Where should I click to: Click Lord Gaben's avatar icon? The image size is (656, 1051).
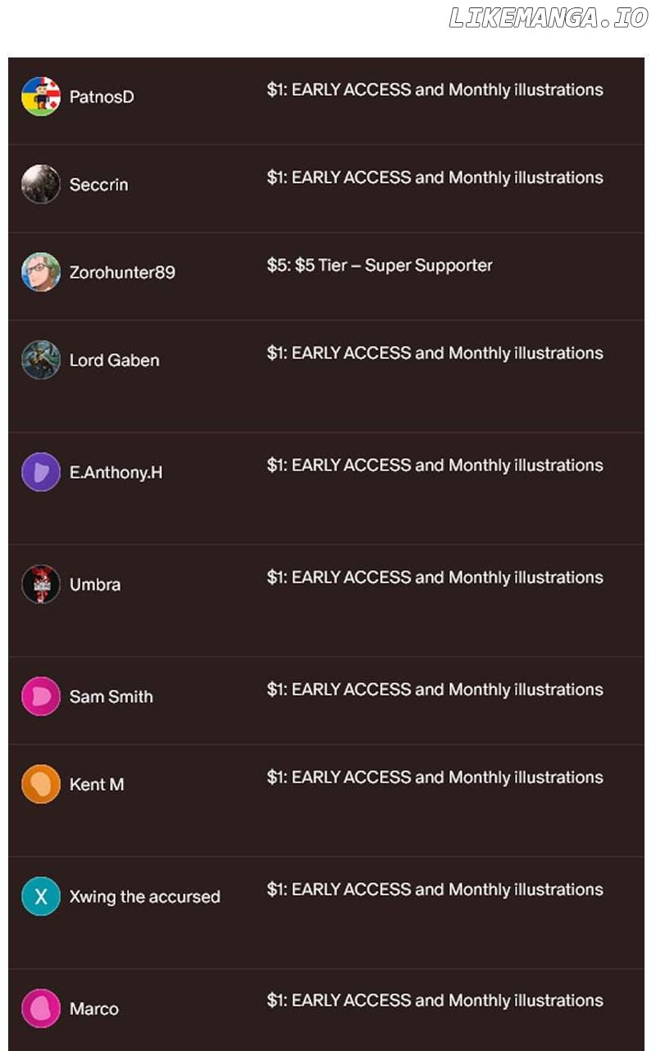tap(41, 360)
